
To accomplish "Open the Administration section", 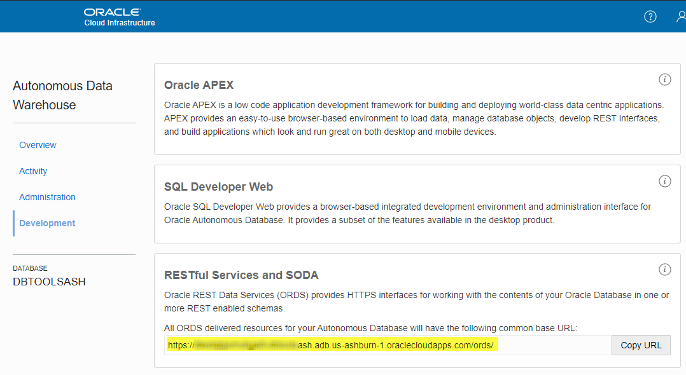I will tap(47, 197).
